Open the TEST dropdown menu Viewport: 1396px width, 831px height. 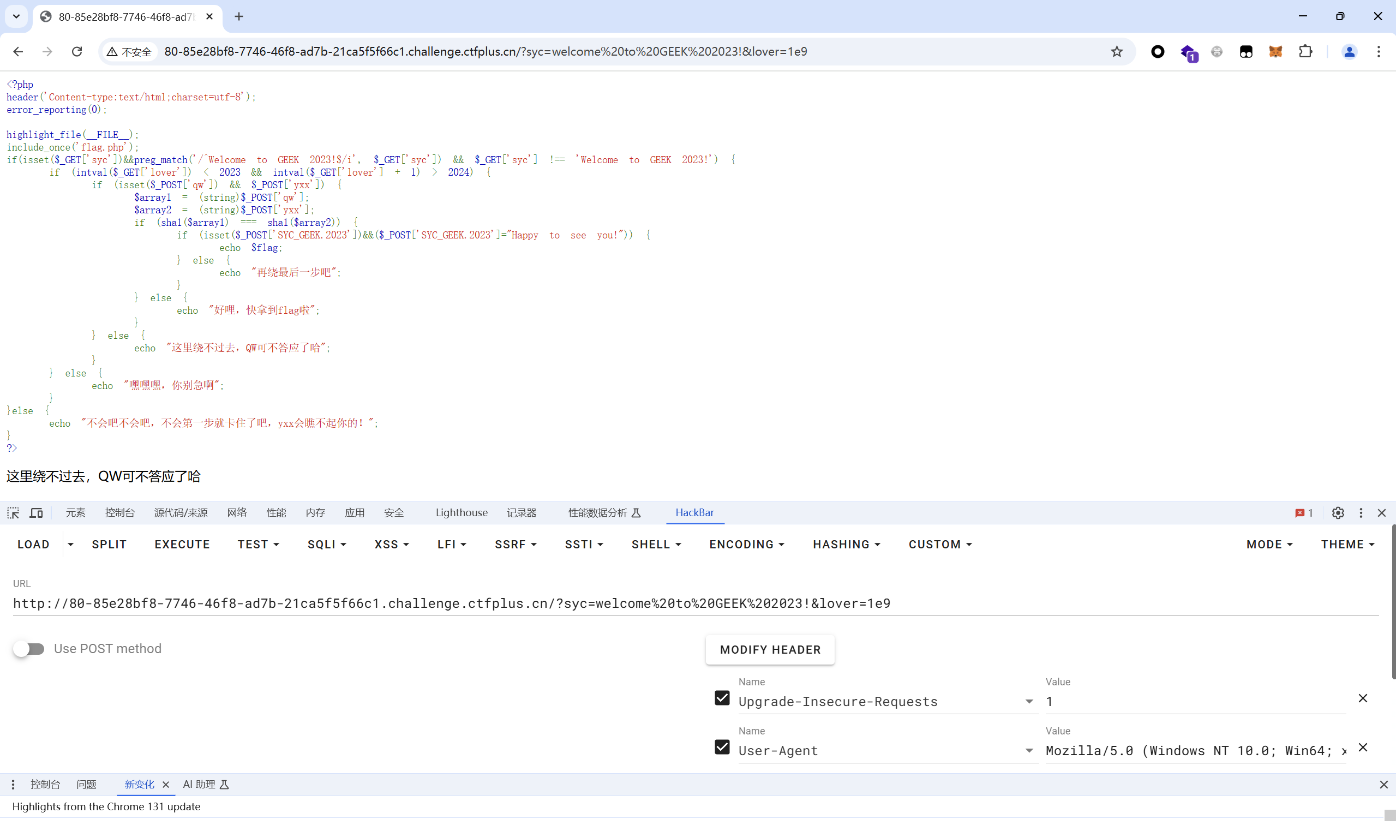click(259, 545)
